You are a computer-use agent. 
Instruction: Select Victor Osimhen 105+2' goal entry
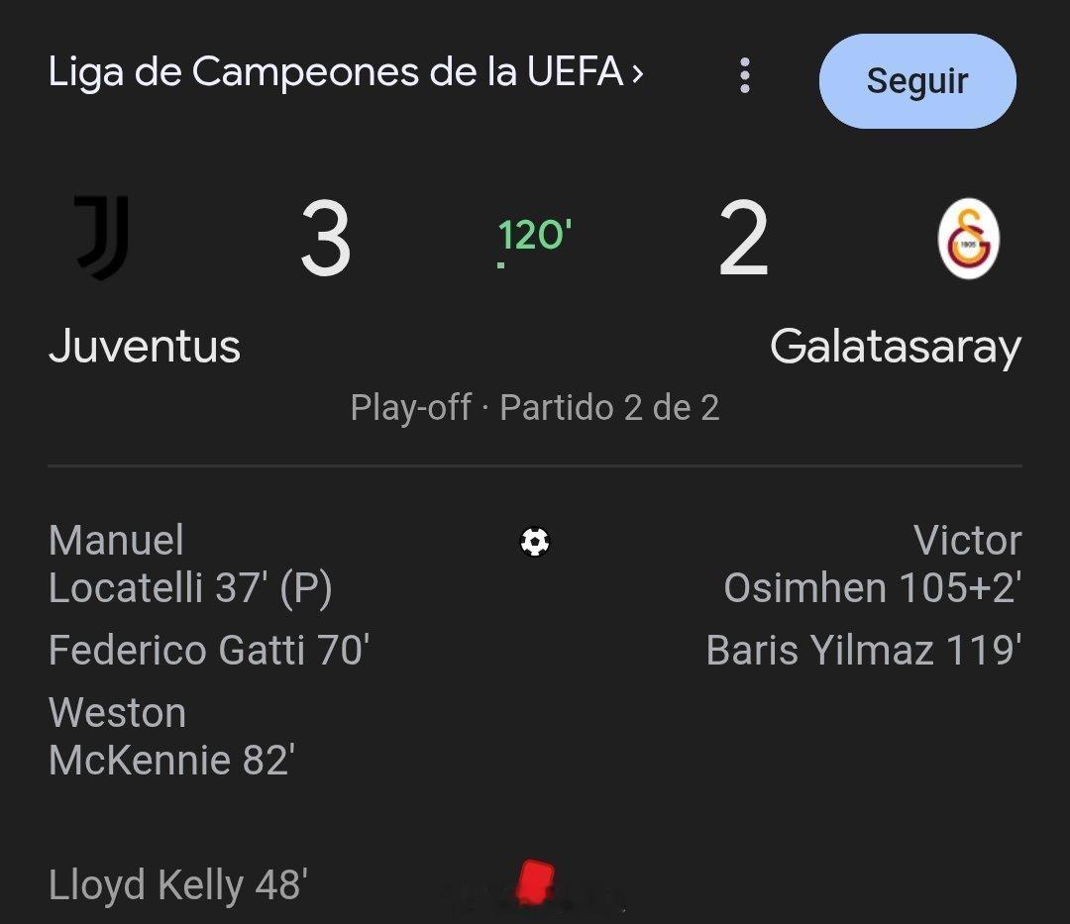pos(872,565)
